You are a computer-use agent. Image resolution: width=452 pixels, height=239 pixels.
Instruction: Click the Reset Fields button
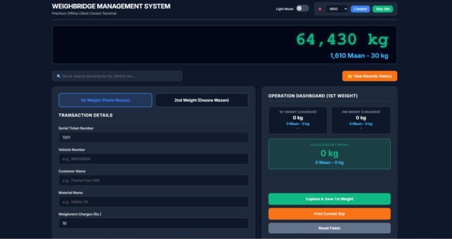[x=330, y=228]
